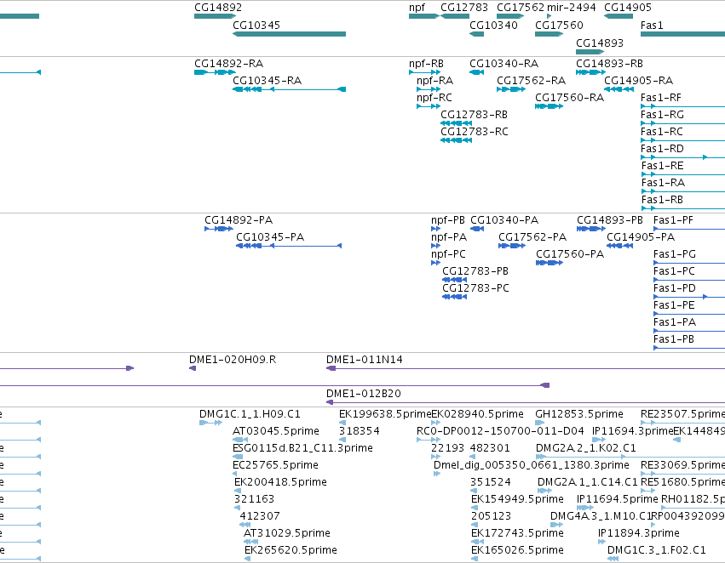Click the CG12783 gene name
The width and height of the screenshot is (725, 563).
(x=463, y=8)
